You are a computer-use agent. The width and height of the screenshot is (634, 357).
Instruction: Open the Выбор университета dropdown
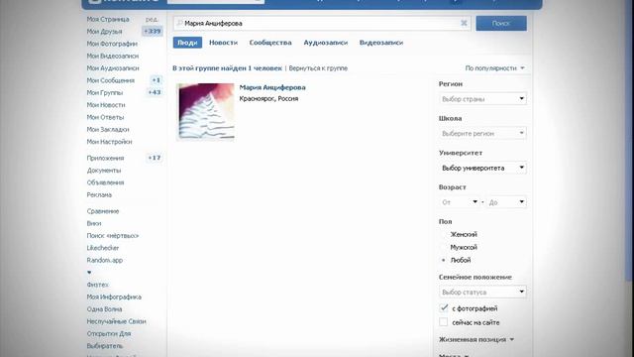(482, 168)
